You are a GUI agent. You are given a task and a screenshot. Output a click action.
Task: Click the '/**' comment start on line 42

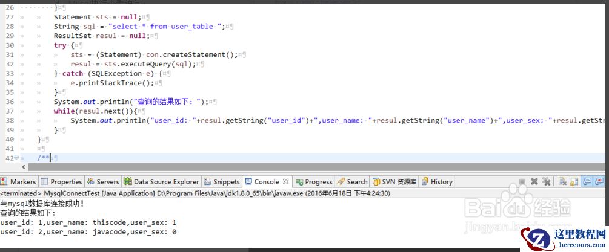coord(44,158)
